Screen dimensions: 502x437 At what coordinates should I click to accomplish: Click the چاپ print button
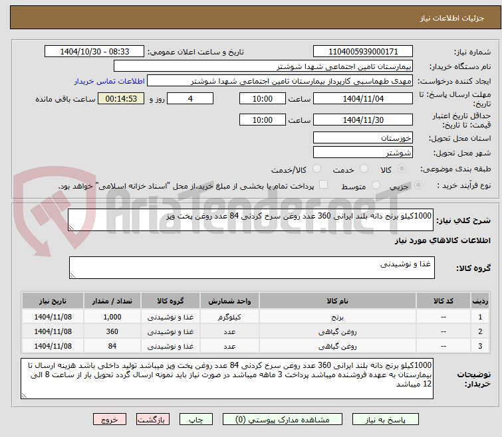(x=196, y=420)
